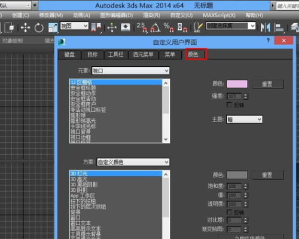Open workspace dropdown arrow in title bar
This screenshot has height=239, width=299.
pos(35,5)
